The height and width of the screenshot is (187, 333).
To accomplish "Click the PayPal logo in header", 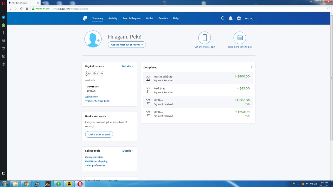I will click(x=85, y=18).
